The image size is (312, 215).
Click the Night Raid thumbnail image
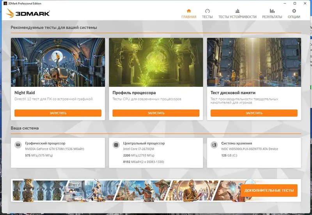(x=58, y=62)
